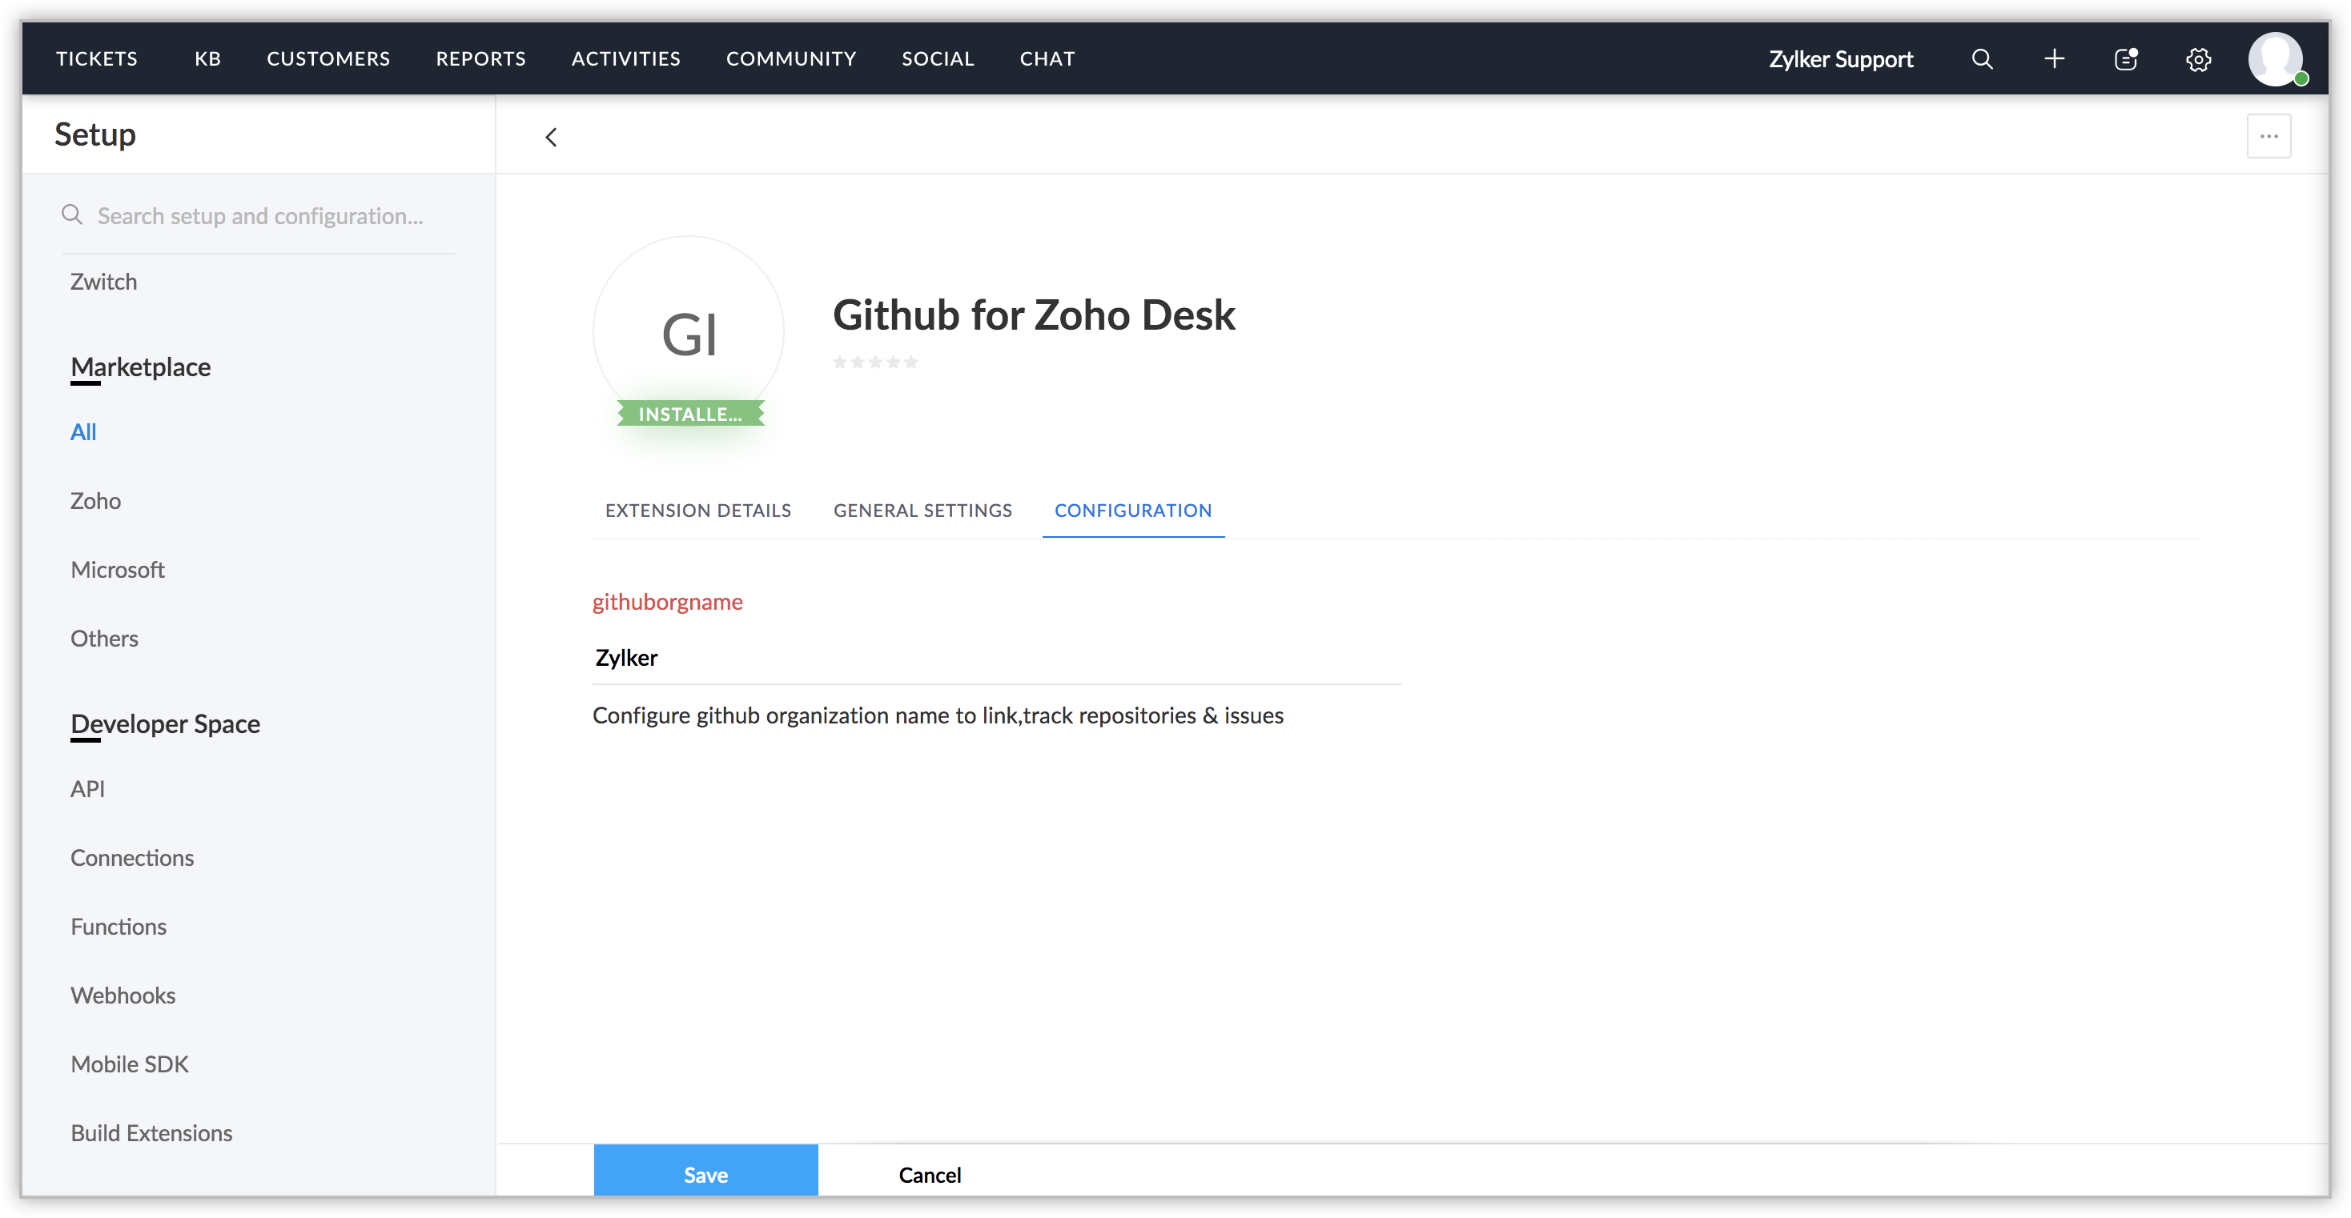Select the Configuration tab
The height and width of the screenshot is (1218, 2351).
point(1132,511)
